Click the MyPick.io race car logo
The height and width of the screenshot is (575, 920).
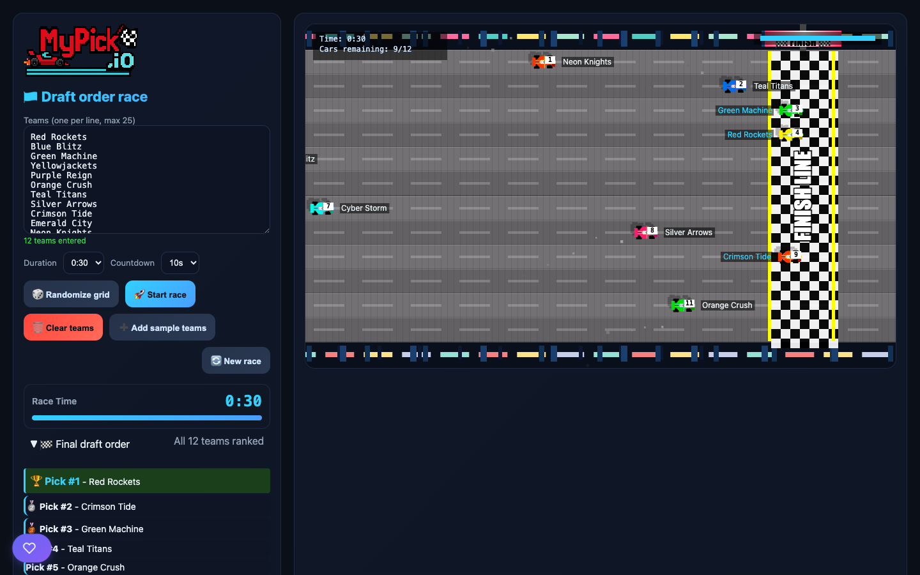(78, 51)
